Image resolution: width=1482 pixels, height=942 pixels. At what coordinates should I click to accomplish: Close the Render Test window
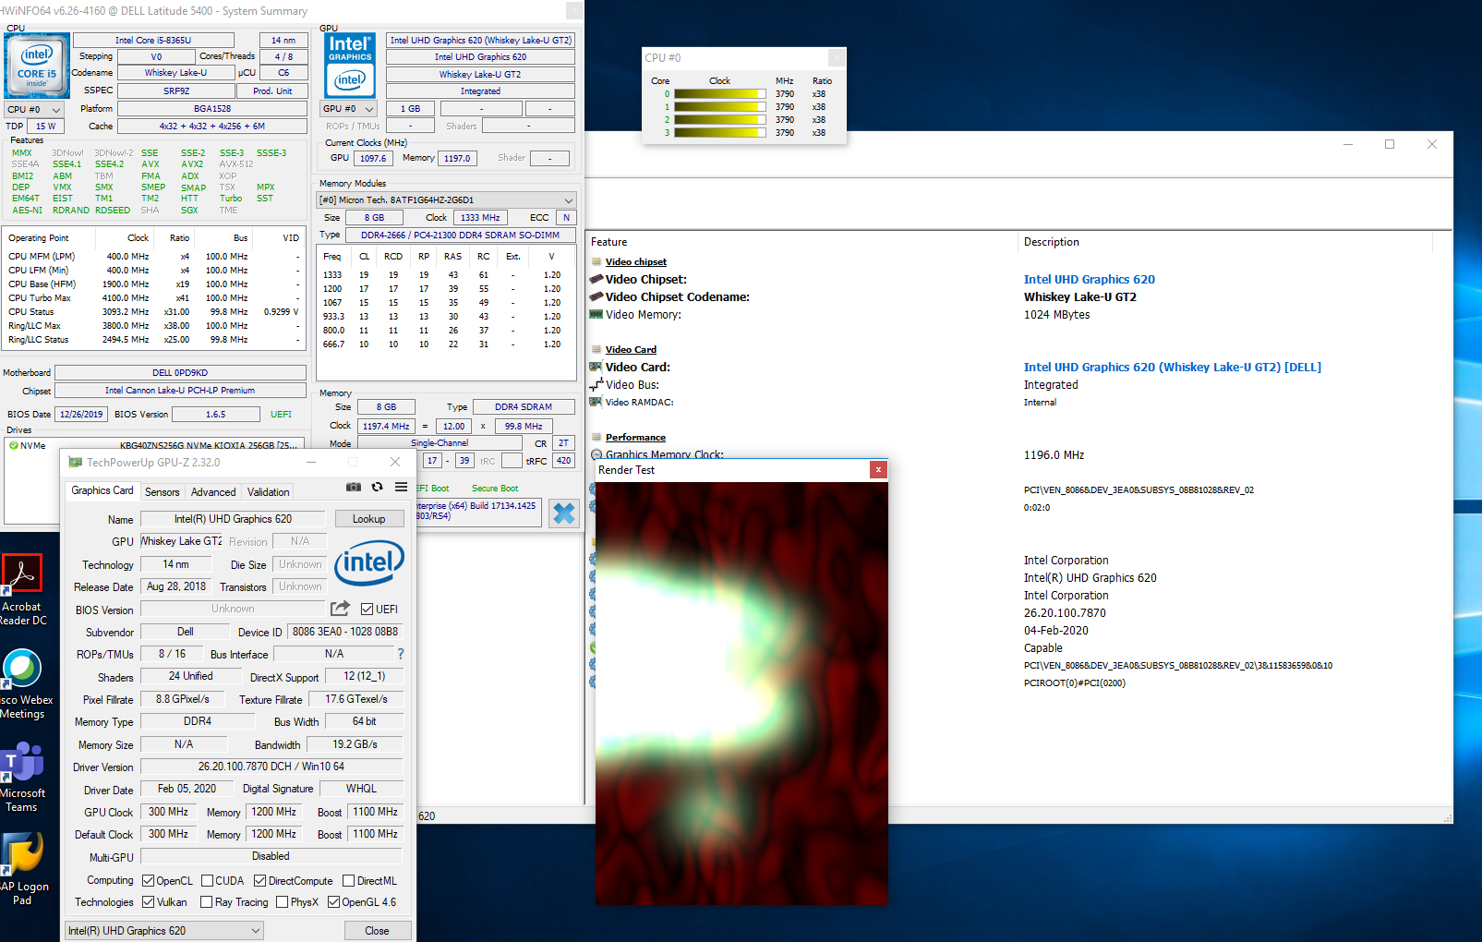pos(879,469)
